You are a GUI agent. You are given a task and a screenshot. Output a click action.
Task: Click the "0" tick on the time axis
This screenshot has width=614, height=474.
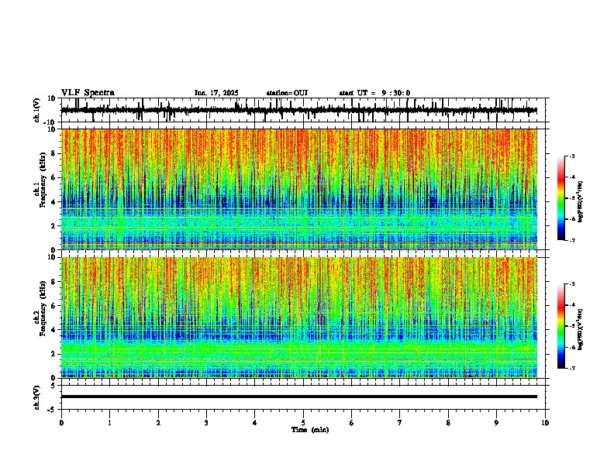tap(61, 423)
